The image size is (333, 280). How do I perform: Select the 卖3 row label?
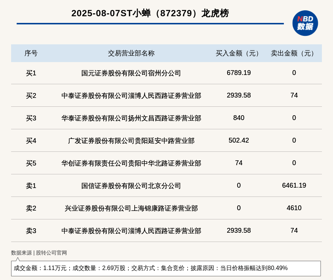31,231
